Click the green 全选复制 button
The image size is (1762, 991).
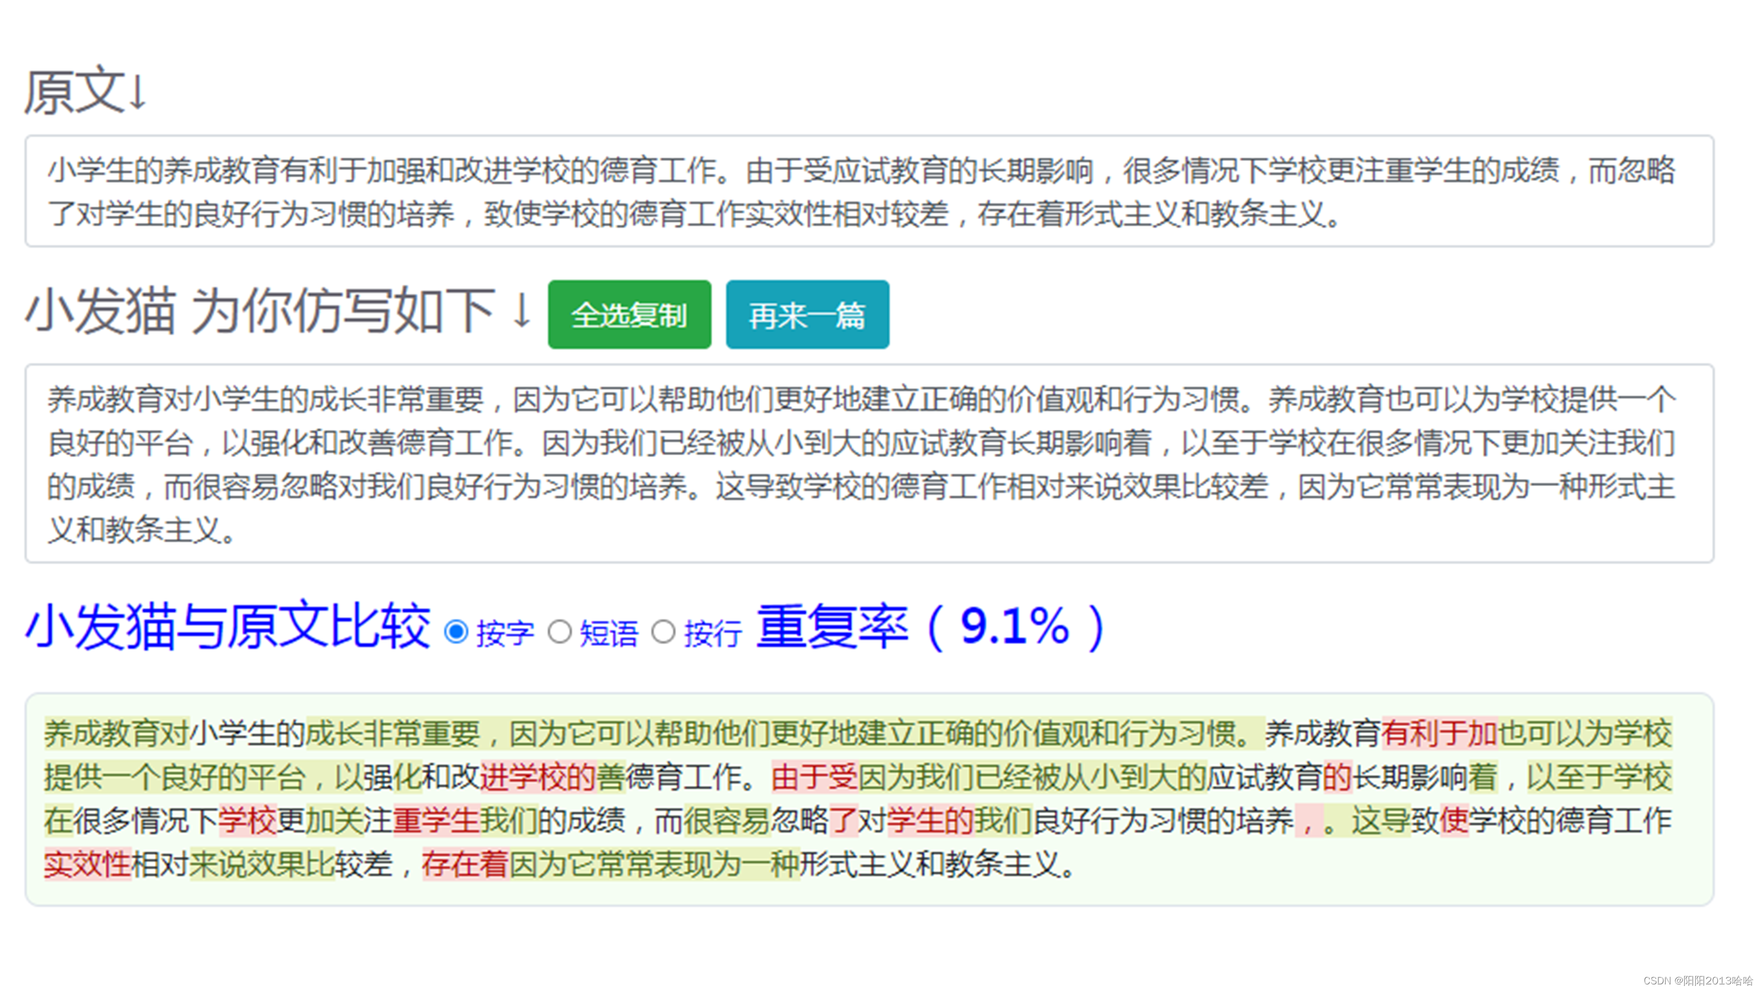pyautogui.click(x=629, y=314)
